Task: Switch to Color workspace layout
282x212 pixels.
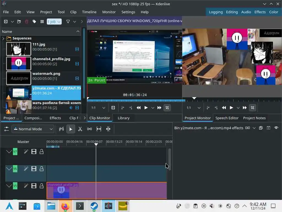Action: [273, 12]
